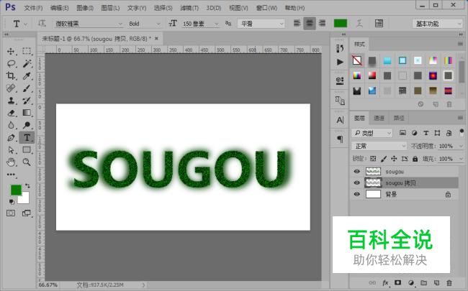Swap foreground and background colors
468x291 pixels.
(27, 186)
